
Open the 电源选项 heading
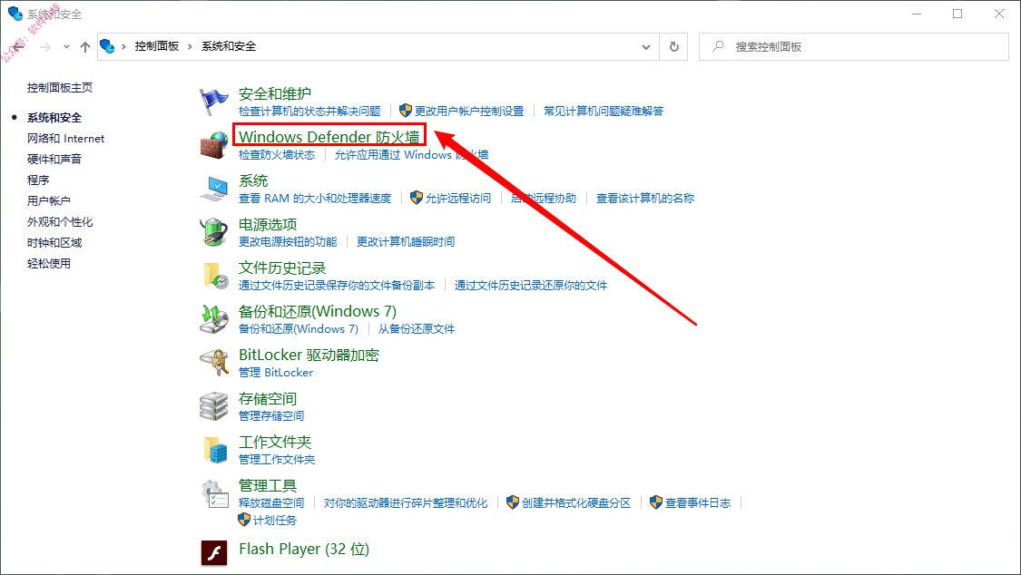coord(268,224)
